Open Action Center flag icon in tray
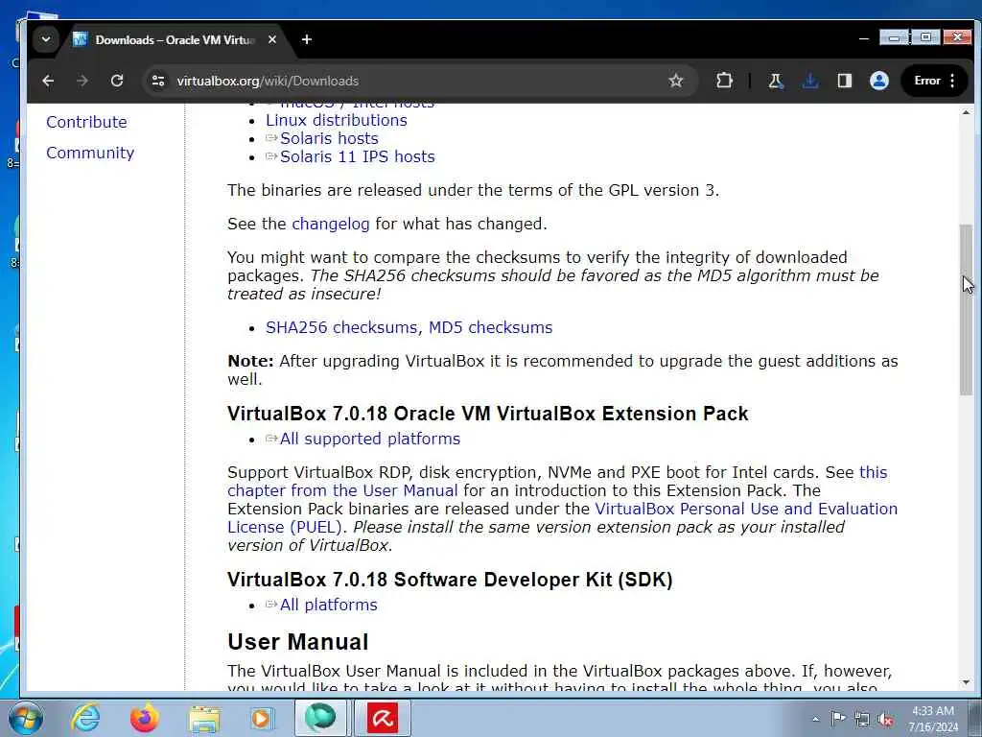982x737 pixels. [838, 718]
